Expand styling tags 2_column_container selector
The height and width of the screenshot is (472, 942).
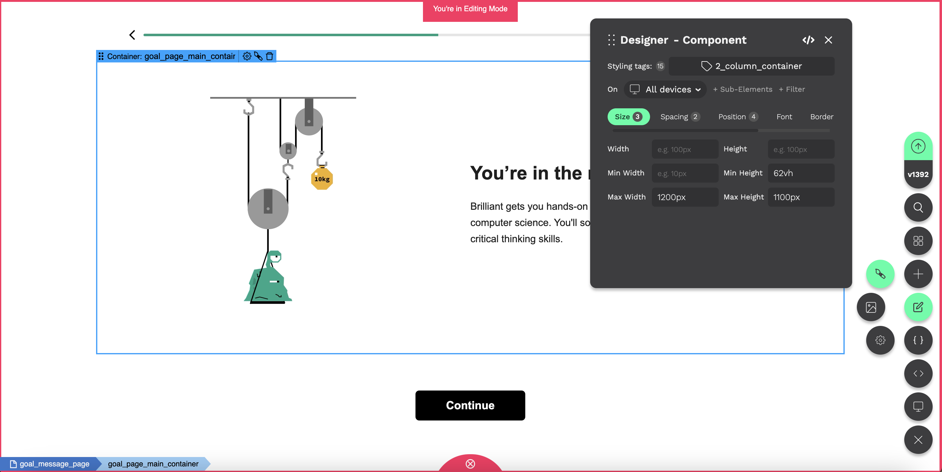(x=751, y=66)
